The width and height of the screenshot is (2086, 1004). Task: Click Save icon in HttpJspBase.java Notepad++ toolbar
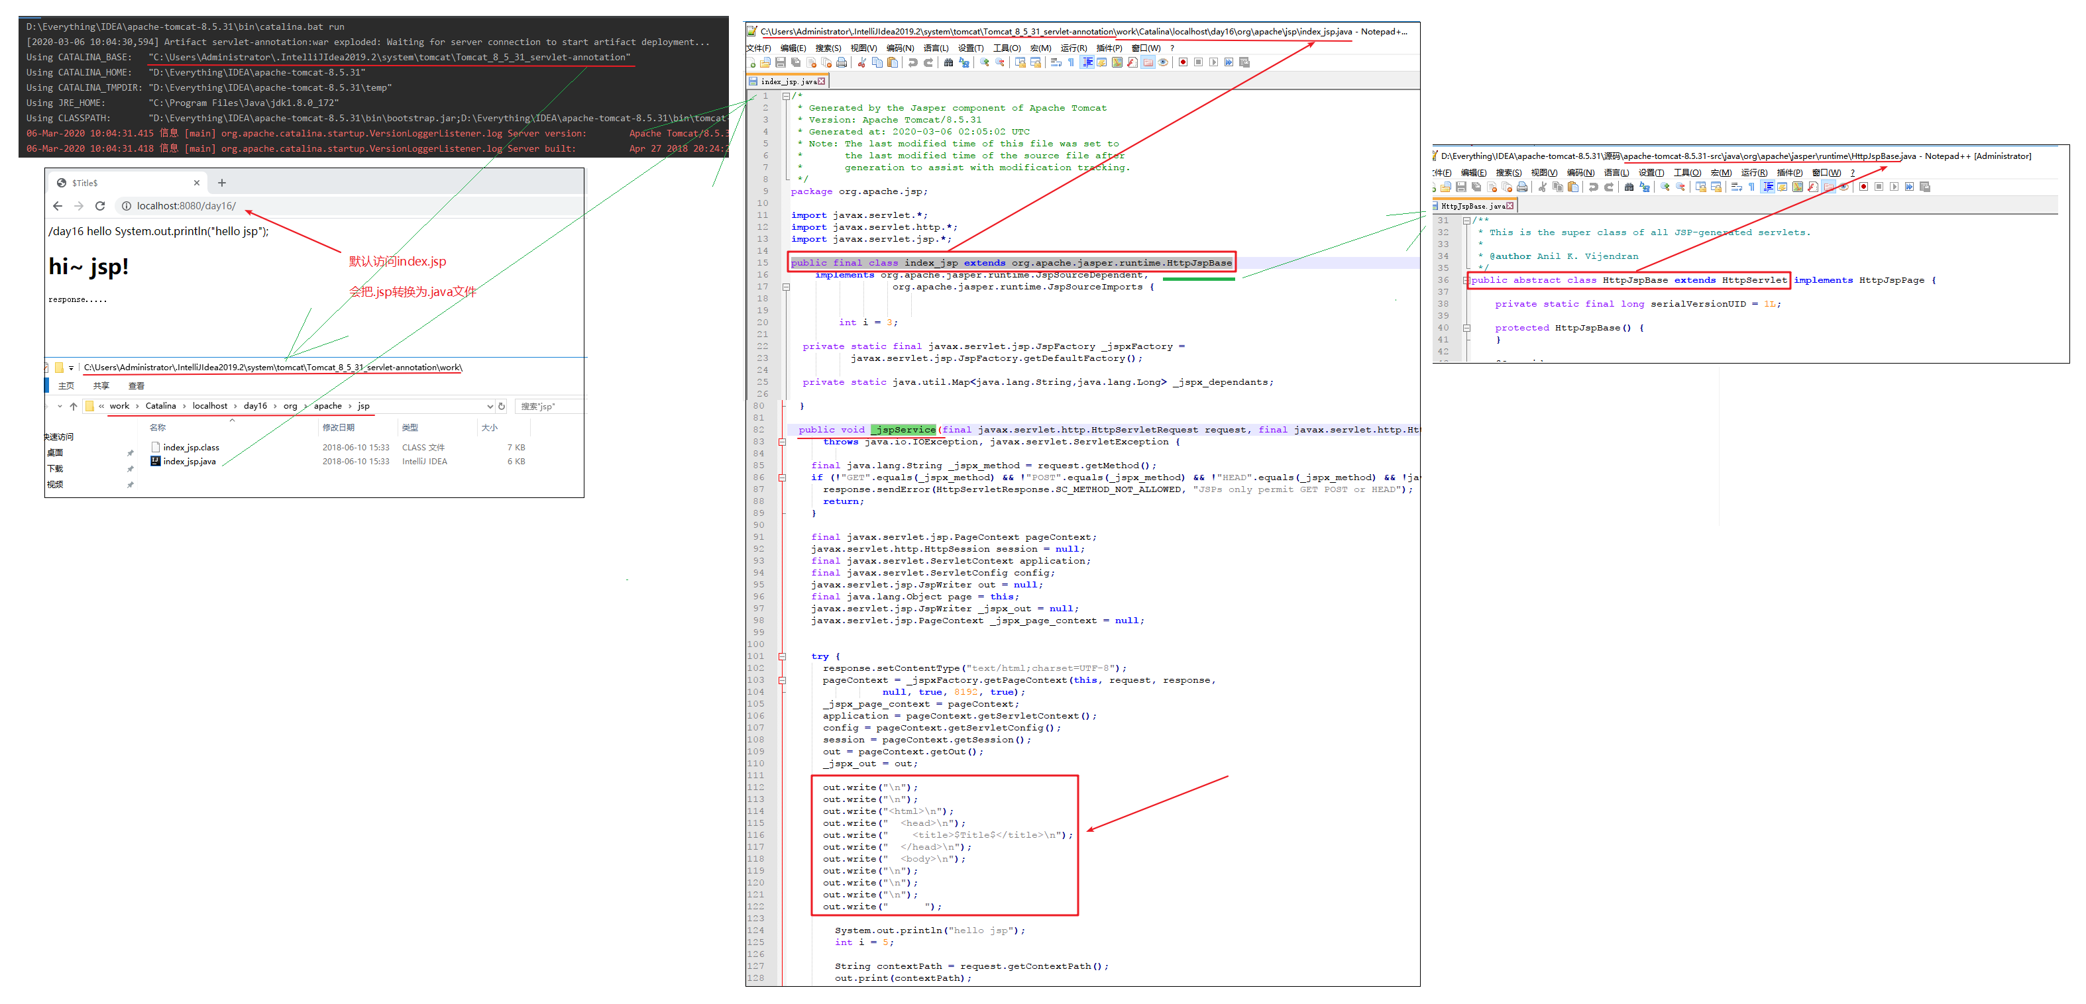pyautogui.click(x=1462, y=187)
